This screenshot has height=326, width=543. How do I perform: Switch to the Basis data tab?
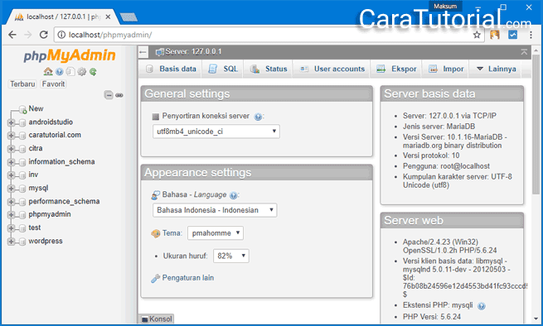click(172, 69)
